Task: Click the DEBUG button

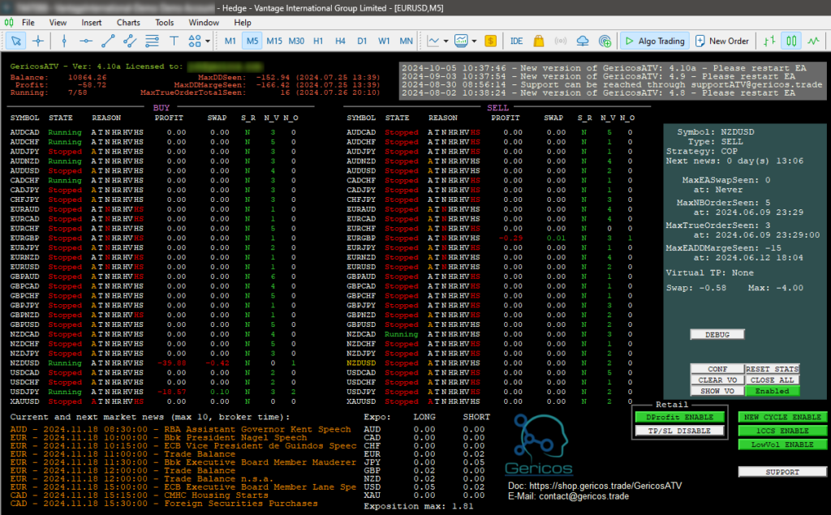Action: (717, 334)
